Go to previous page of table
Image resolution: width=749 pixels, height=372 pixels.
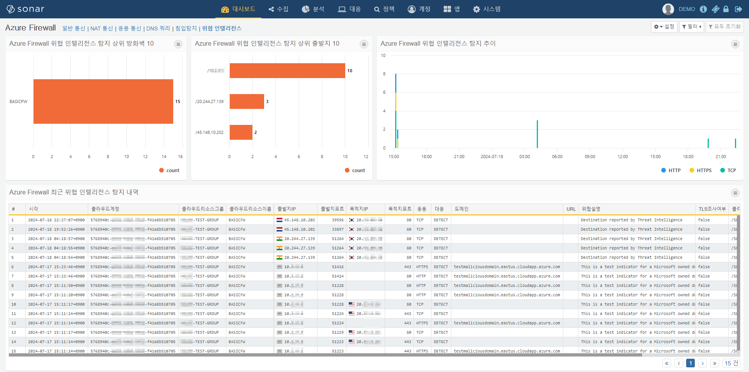pos(679,363)
